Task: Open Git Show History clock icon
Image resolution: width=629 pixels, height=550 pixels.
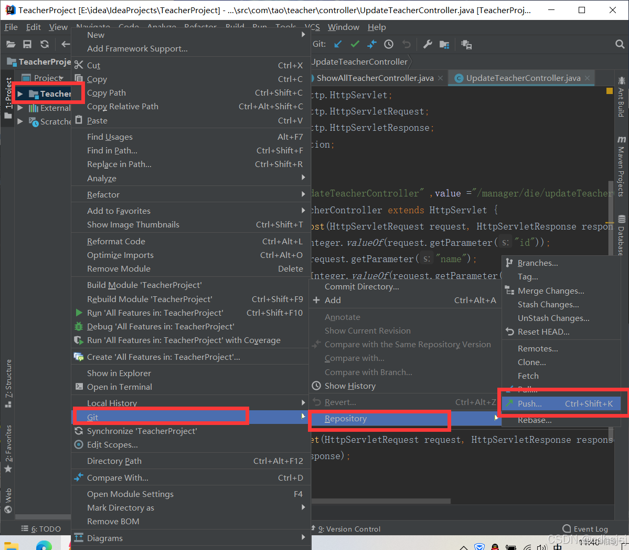Action: (389, 44)
